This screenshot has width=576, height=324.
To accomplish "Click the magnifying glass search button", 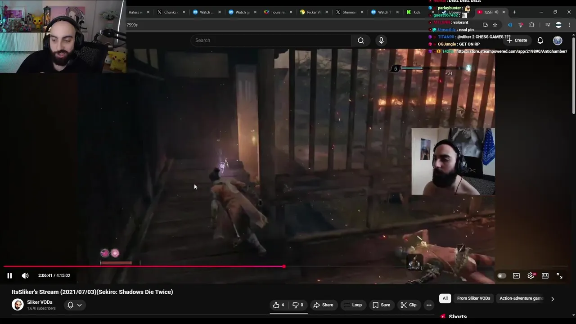I will (361, 40).
